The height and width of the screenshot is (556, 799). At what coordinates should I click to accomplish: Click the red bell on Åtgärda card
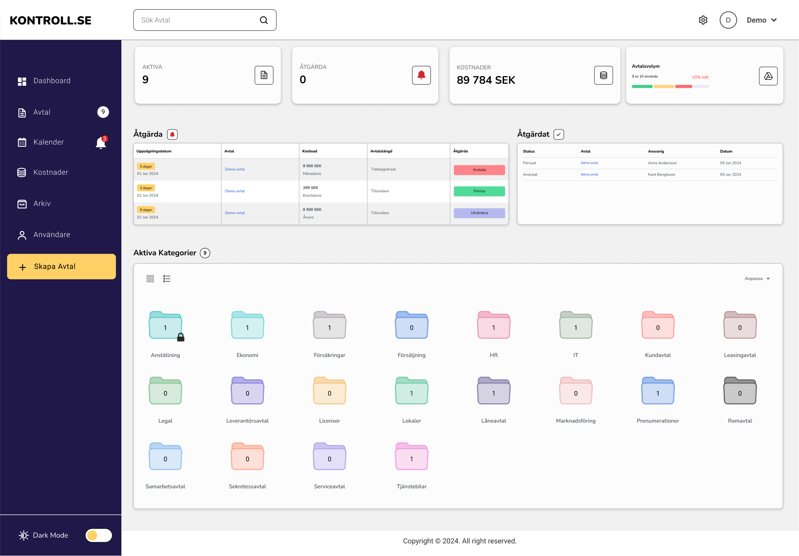421,75
